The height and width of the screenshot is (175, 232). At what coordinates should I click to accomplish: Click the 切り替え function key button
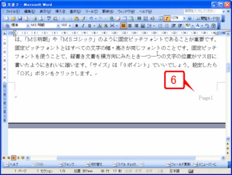tap(94, 164)
